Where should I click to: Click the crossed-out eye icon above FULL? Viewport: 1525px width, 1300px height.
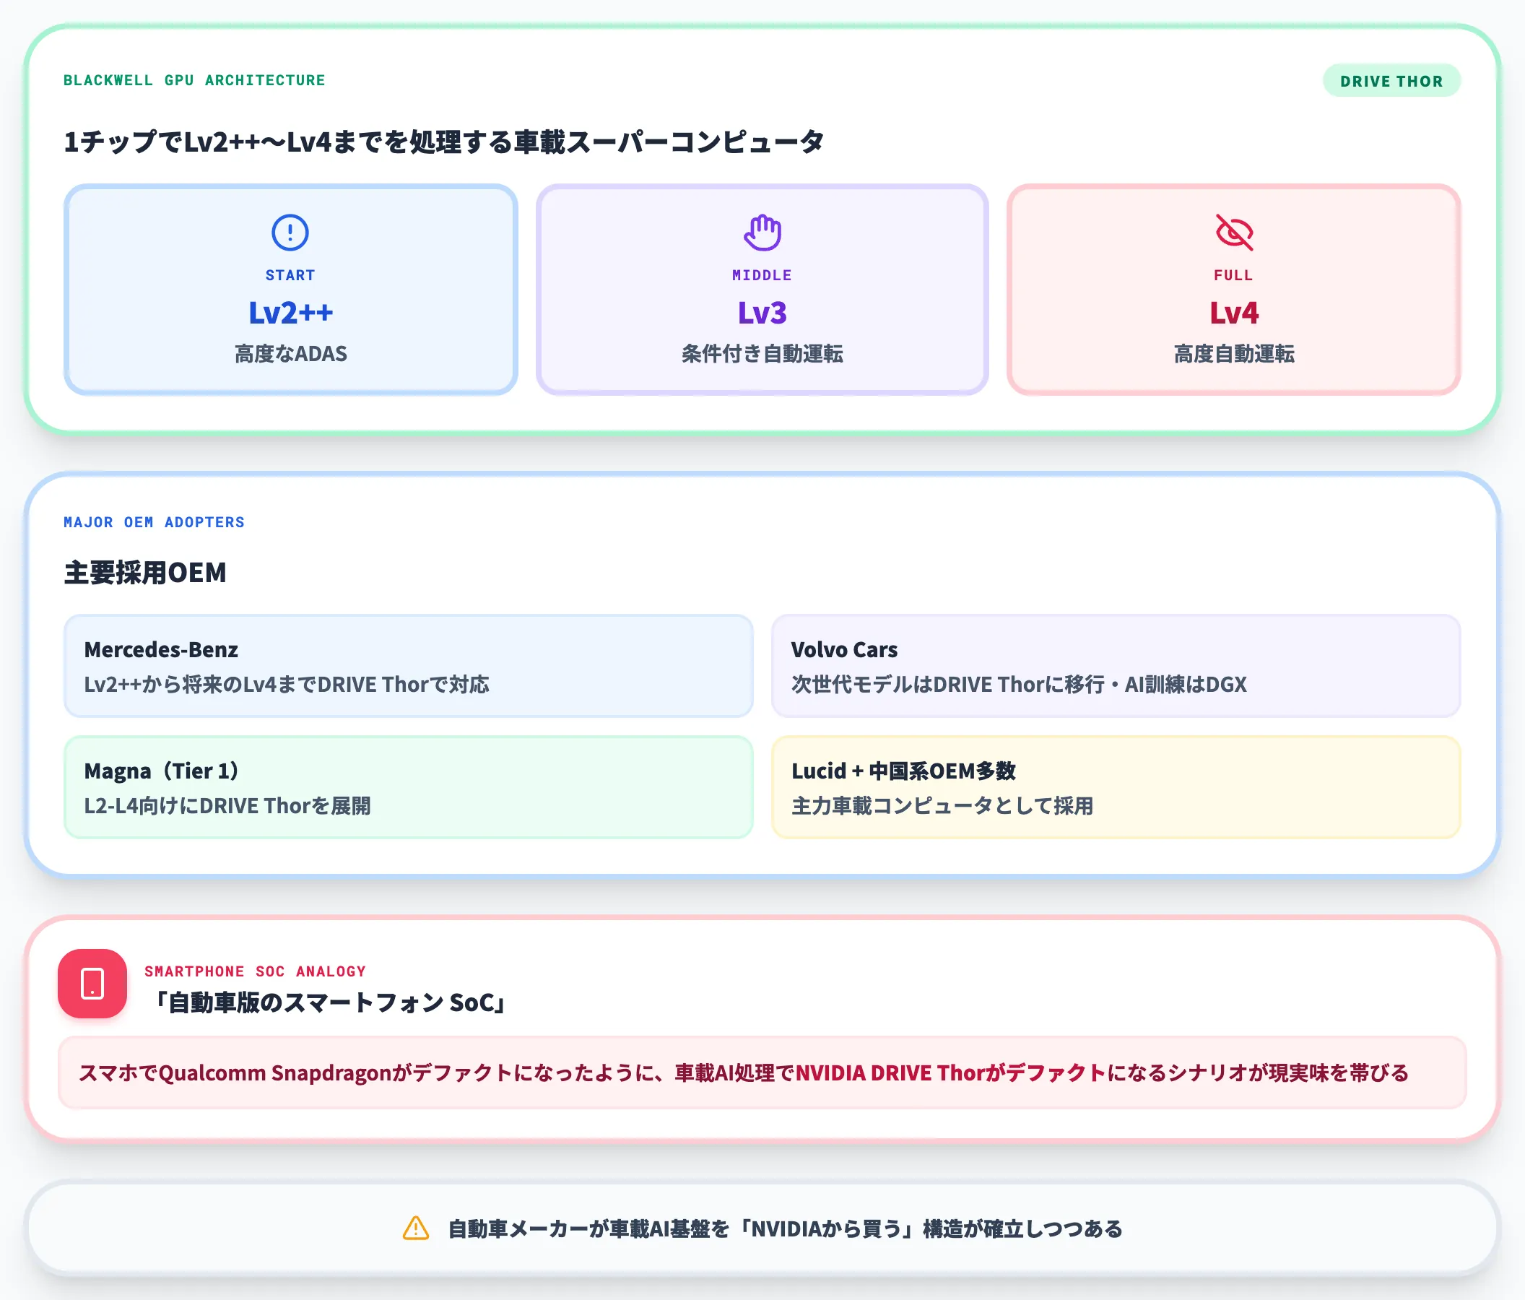pyautogui.click(x=1233, y=233)
